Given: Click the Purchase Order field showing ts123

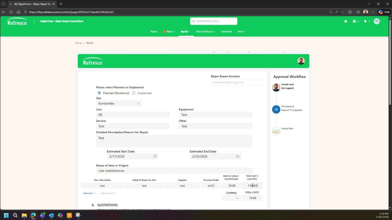Looking at the screenshot, I should tap(211, 186).
